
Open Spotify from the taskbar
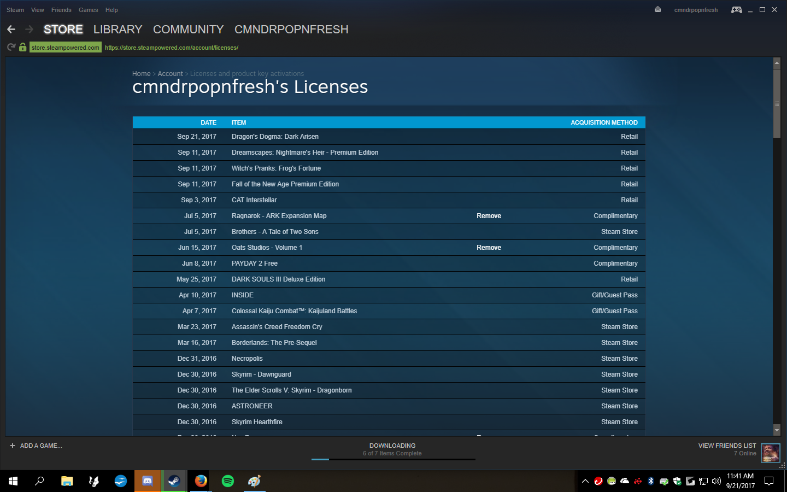227,481
